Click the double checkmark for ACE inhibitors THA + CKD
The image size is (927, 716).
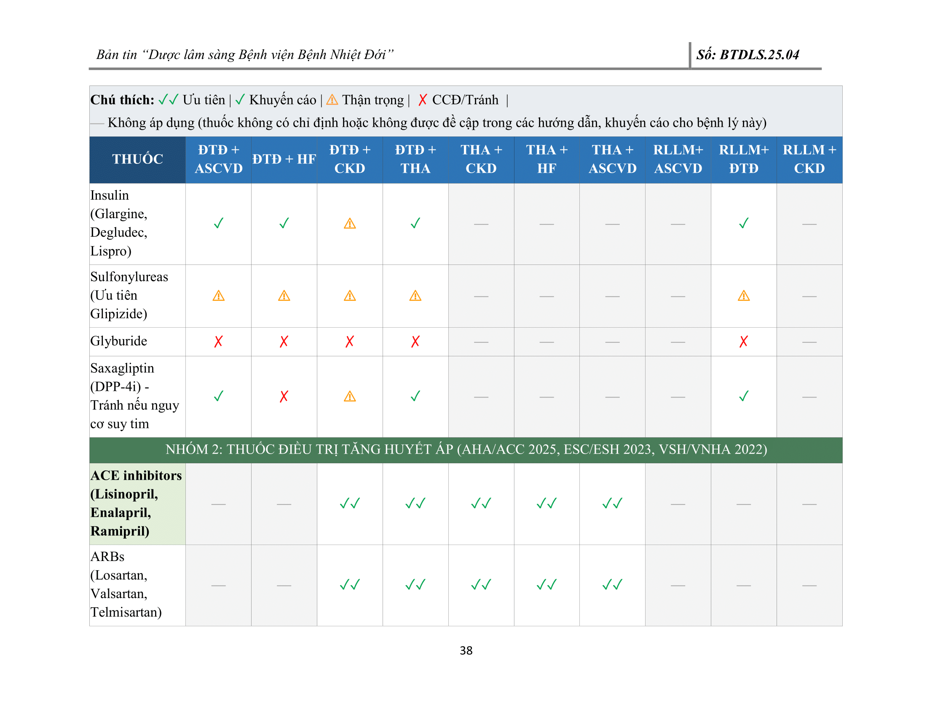coord(481,503)
